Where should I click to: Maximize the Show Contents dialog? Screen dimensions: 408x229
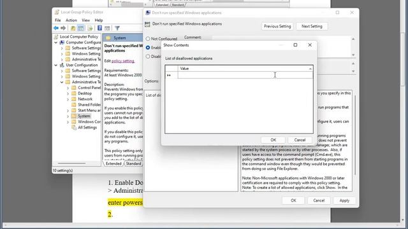(295, 45)
